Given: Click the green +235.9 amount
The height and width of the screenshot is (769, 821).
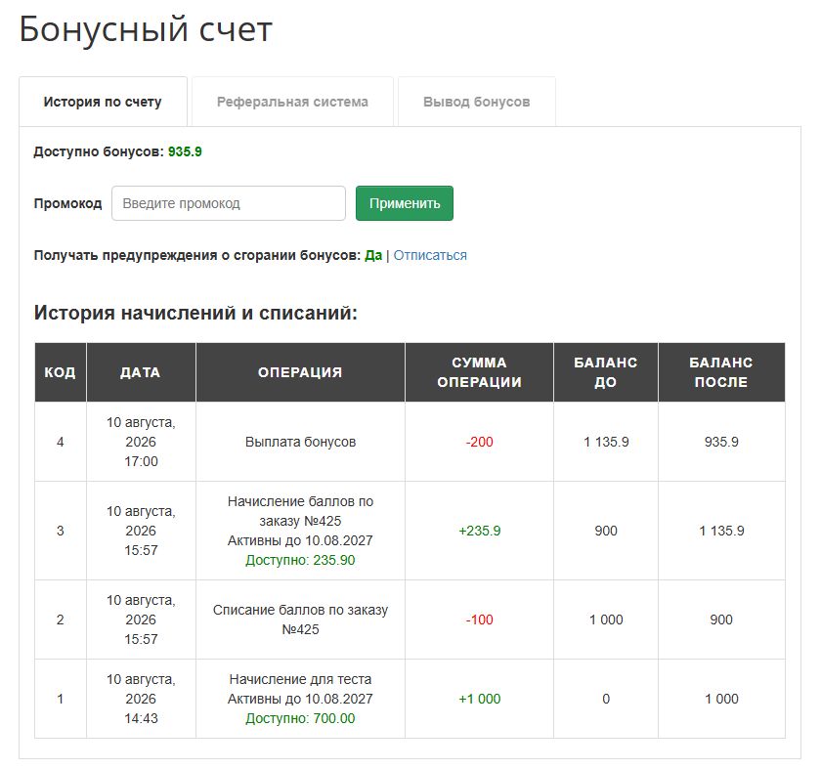Looking at the screenshot, I should tap(480, 531).
